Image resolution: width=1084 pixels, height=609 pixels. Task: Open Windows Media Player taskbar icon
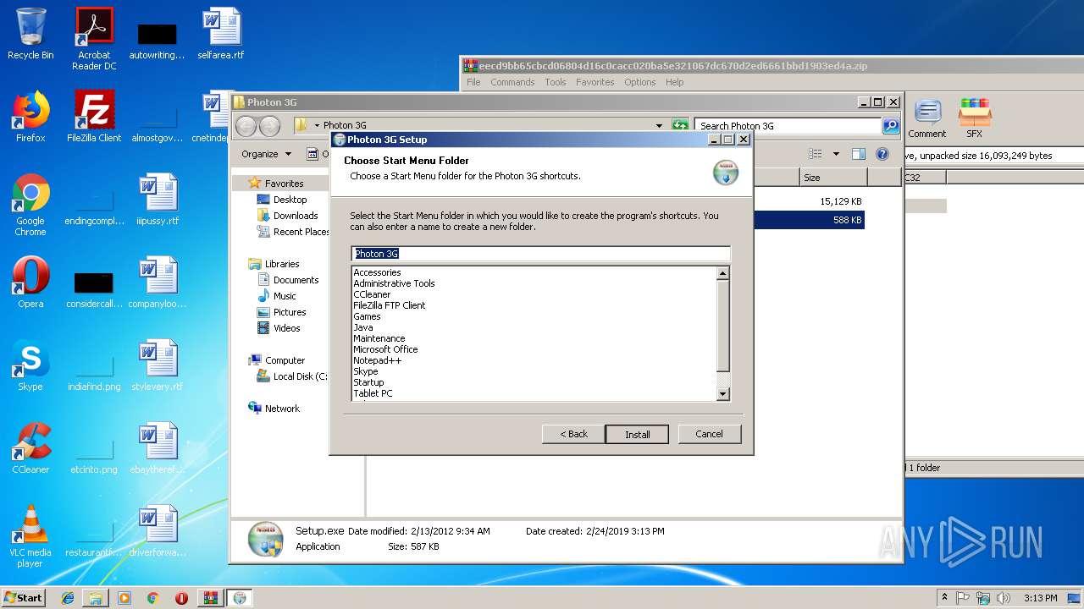[x=124, y=598]
